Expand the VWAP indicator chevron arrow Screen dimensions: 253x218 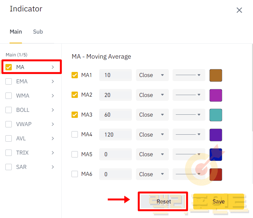point(53,124)
